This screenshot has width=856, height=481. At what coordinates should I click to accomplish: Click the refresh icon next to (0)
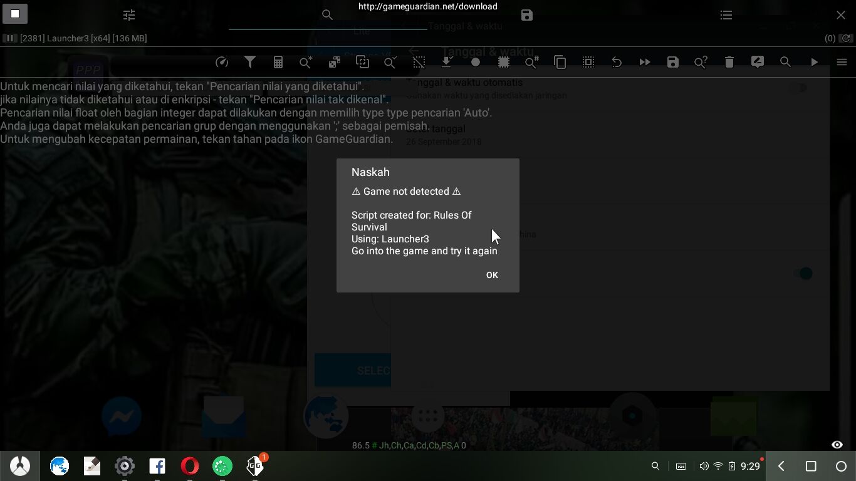click(847, 38)
